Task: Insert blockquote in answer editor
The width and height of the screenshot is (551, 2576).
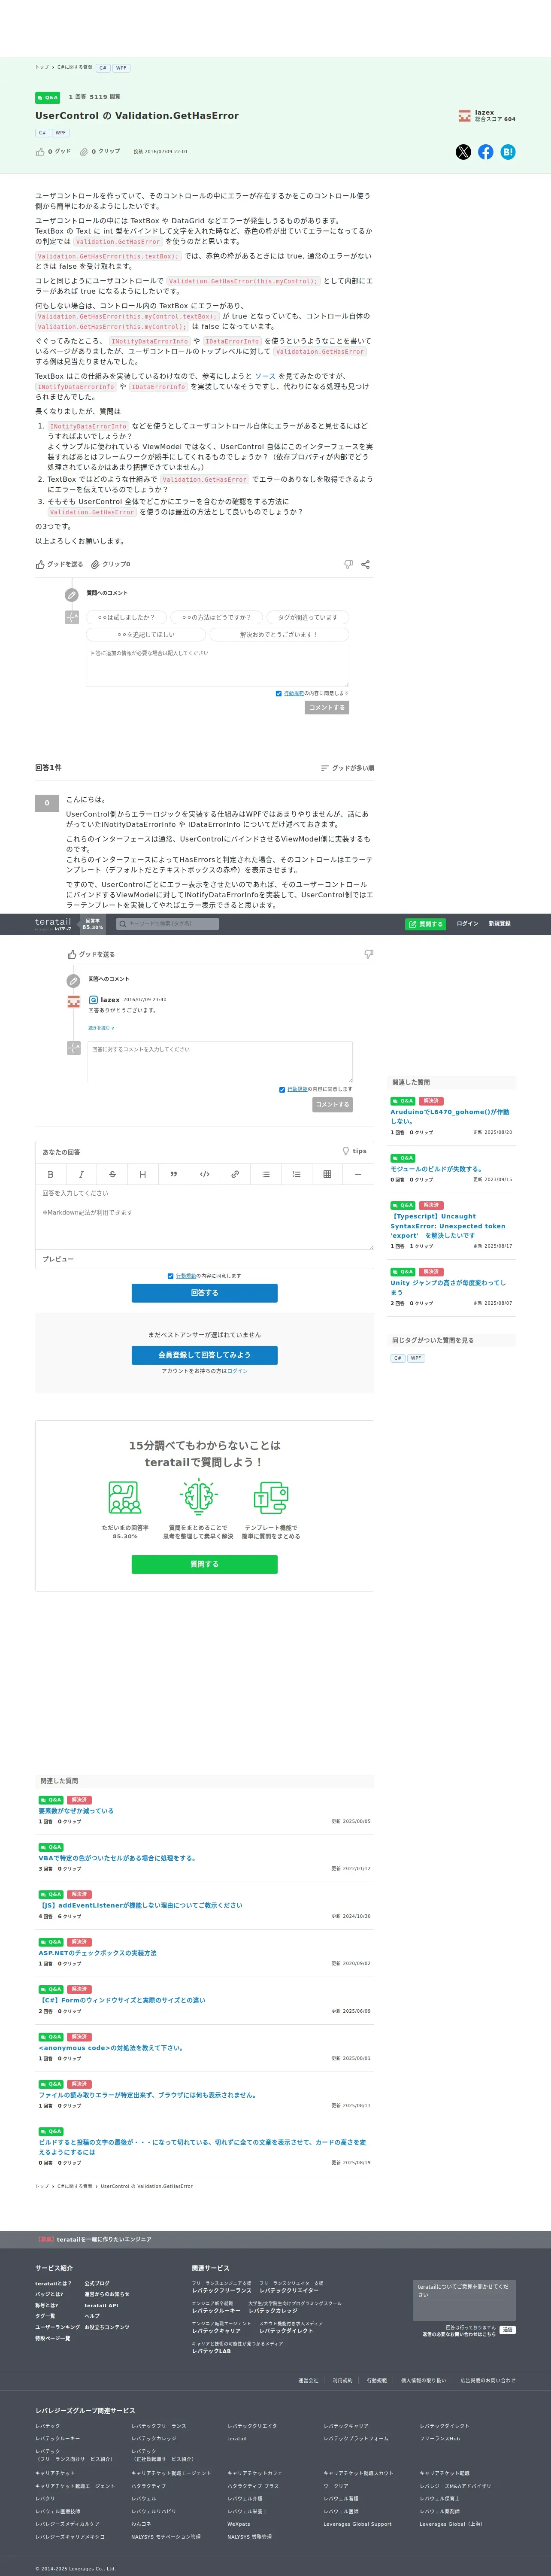Action: pyautogui.click(x=173, y=1174)
